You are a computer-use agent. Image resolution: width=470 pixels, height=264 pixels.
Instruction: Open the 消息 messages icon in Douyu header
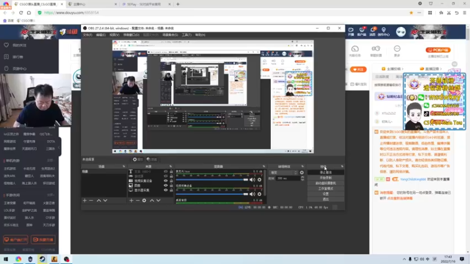372,32
